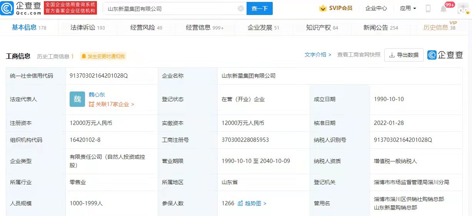Select credit code 91370302164201028Q under 统一社会信用代码
This screenshot has height=216, width=472.
99,76
